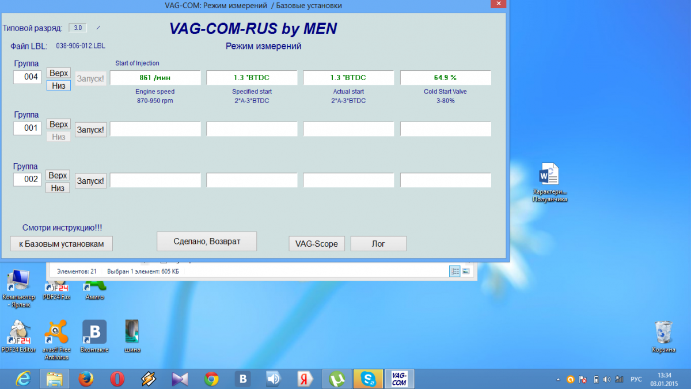
Task: Switch to basic settings via 'к Базовым установкам'
Action: (x=62, y=244)
